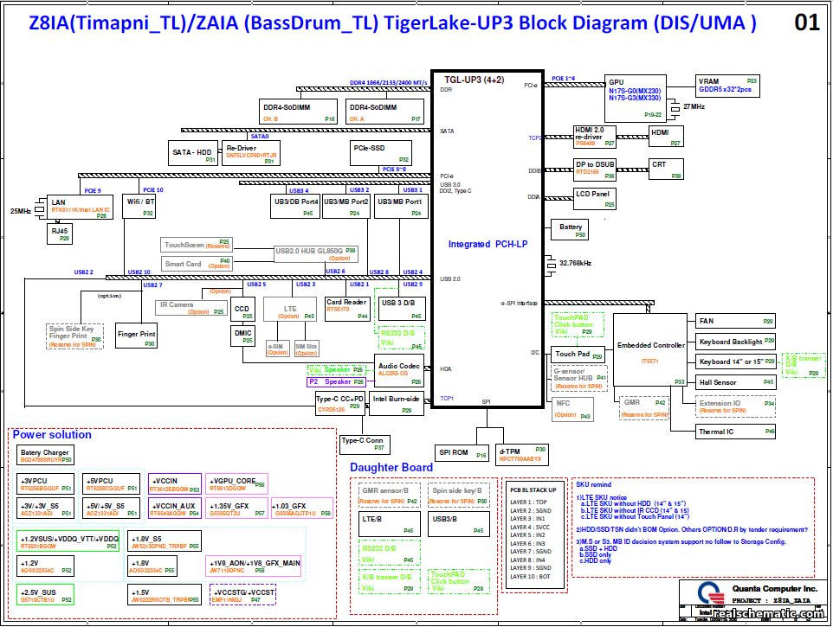Screen dimensions: 833x627
Task: Click the VRAM GDDR5 block
Action: coord(728,86)
